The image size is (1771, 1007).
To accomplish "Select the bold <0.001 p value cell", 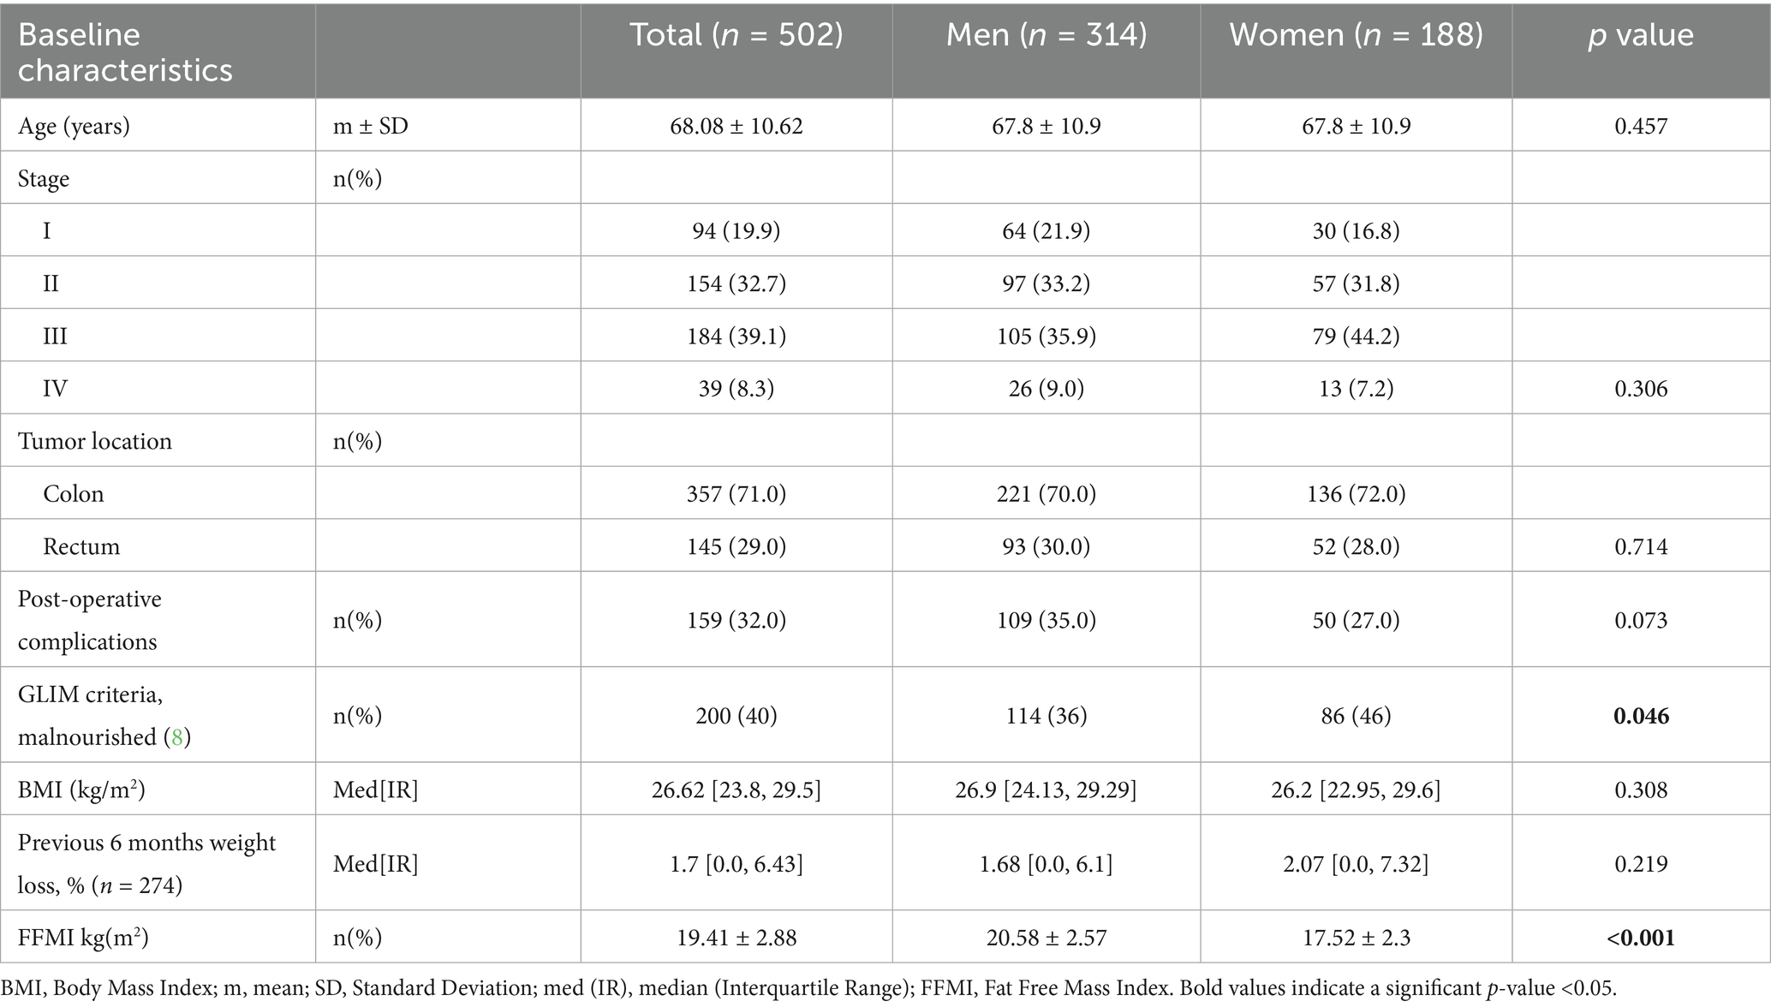I will coord(1641,938).
